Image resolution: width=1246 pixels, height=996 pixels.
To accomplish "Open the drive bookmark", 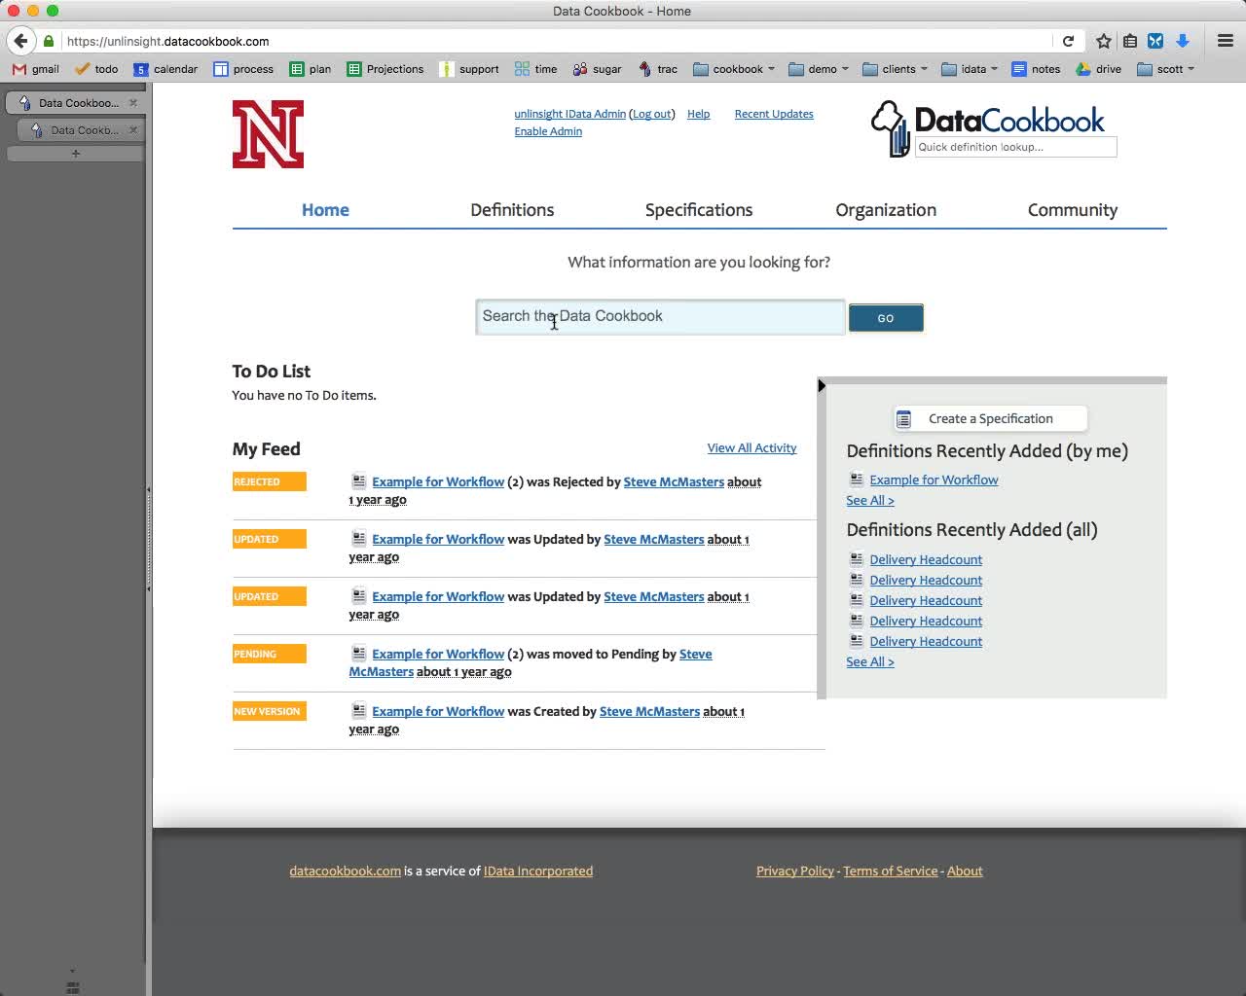I will 1099,69.
